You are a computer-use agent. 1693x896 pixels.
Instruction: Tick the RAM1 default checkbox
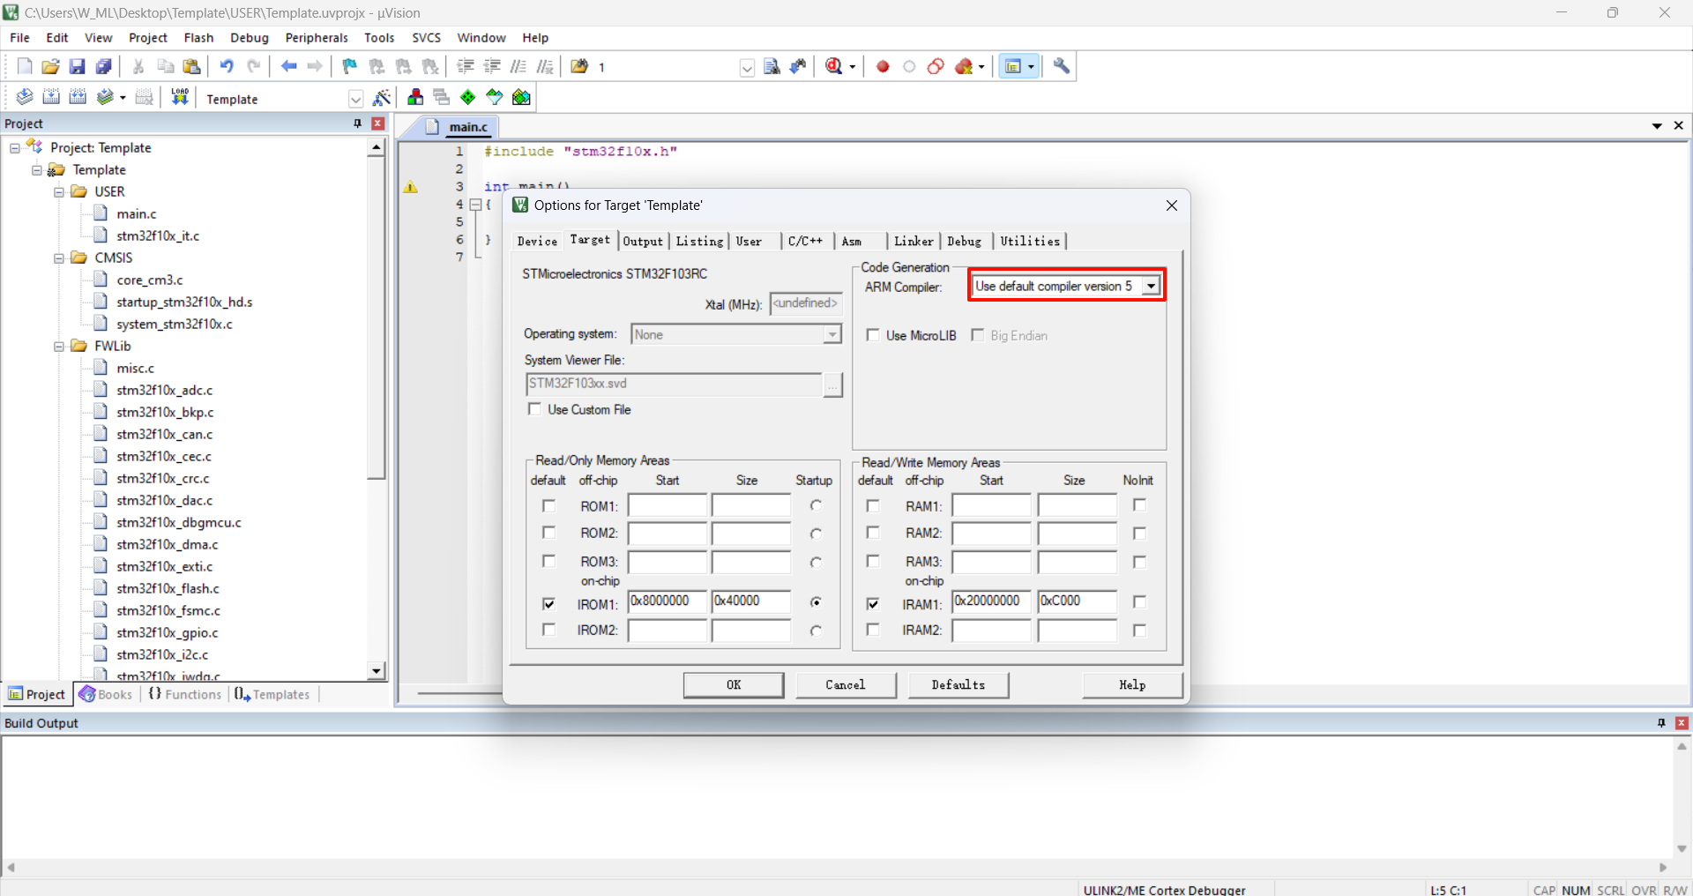[873, 505]
